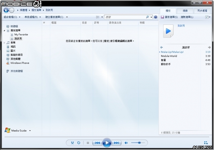Go back with the blue Back arrow
The width and height of the screenshot is (214, 150).
[x=6, y=10]
